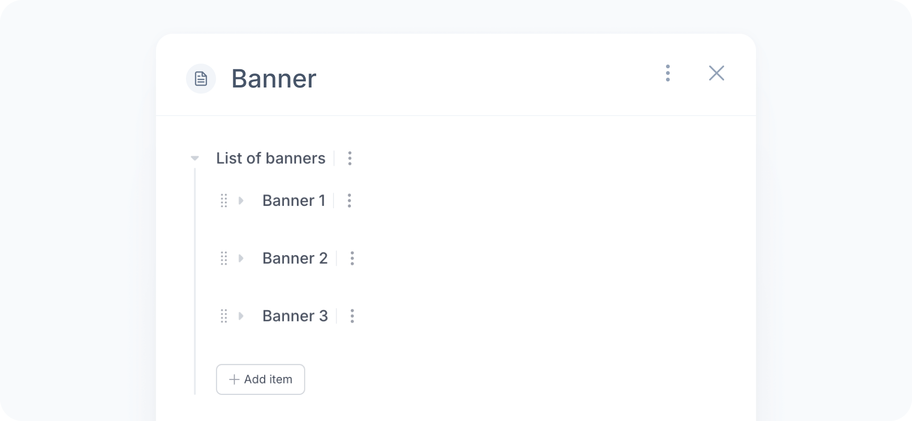
Task: Click the List of banners heading
Action: point(270,159)
